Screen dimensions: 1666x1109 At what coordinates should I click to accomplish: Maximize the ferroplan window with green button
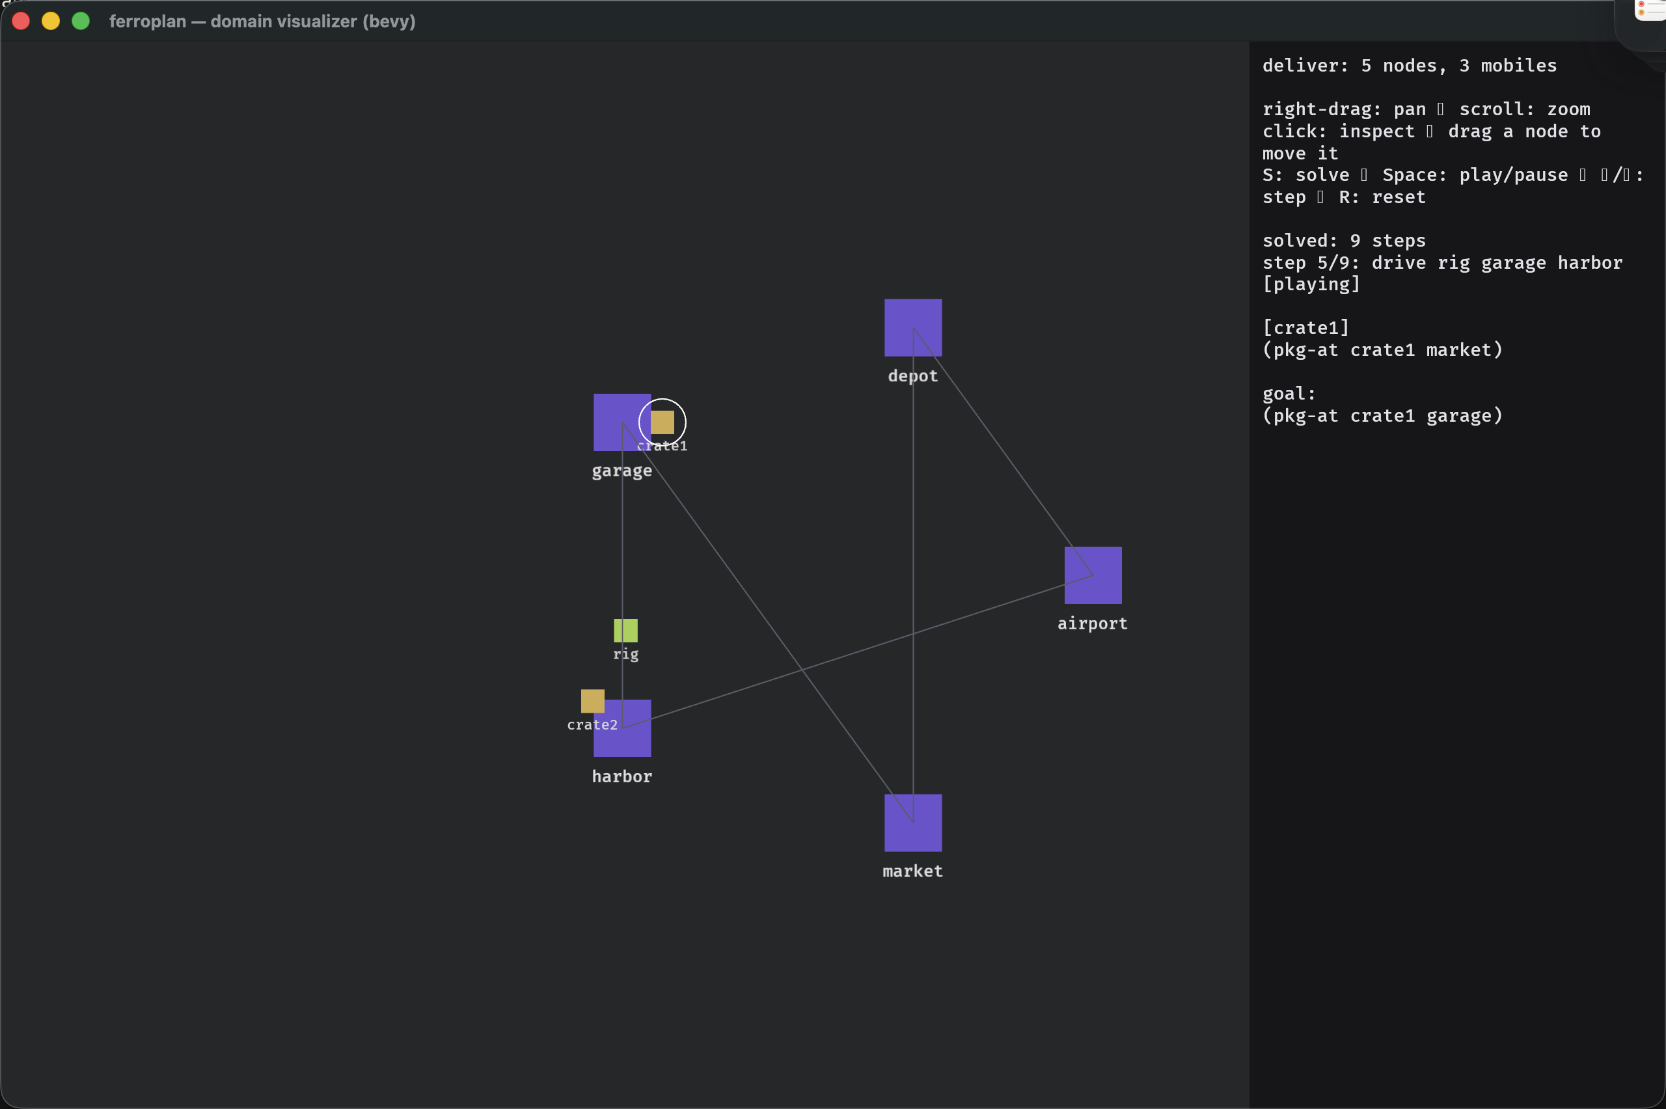click(81, 21)
